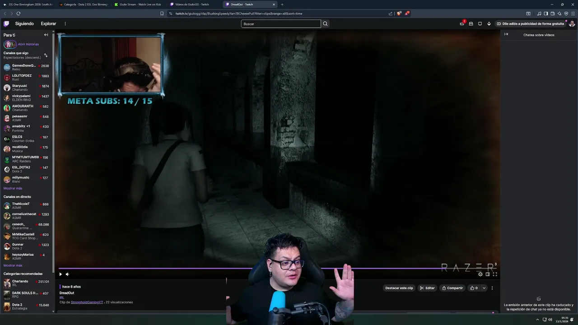Viewport: 578px width, 325px height.
Task: Open Dota 2 Estrategia category
Action: pyautogui.click(x=27, y=306)
